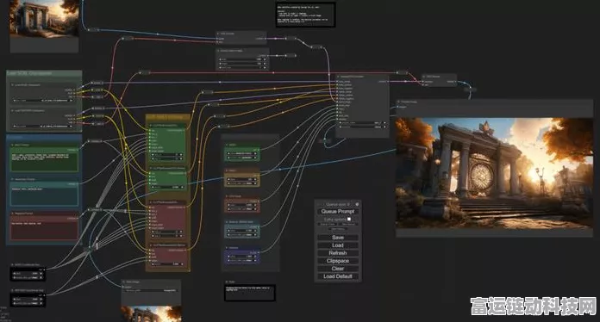
Task: Collapse the yellow node in the middle column
Action: click(x=227, y=170)
